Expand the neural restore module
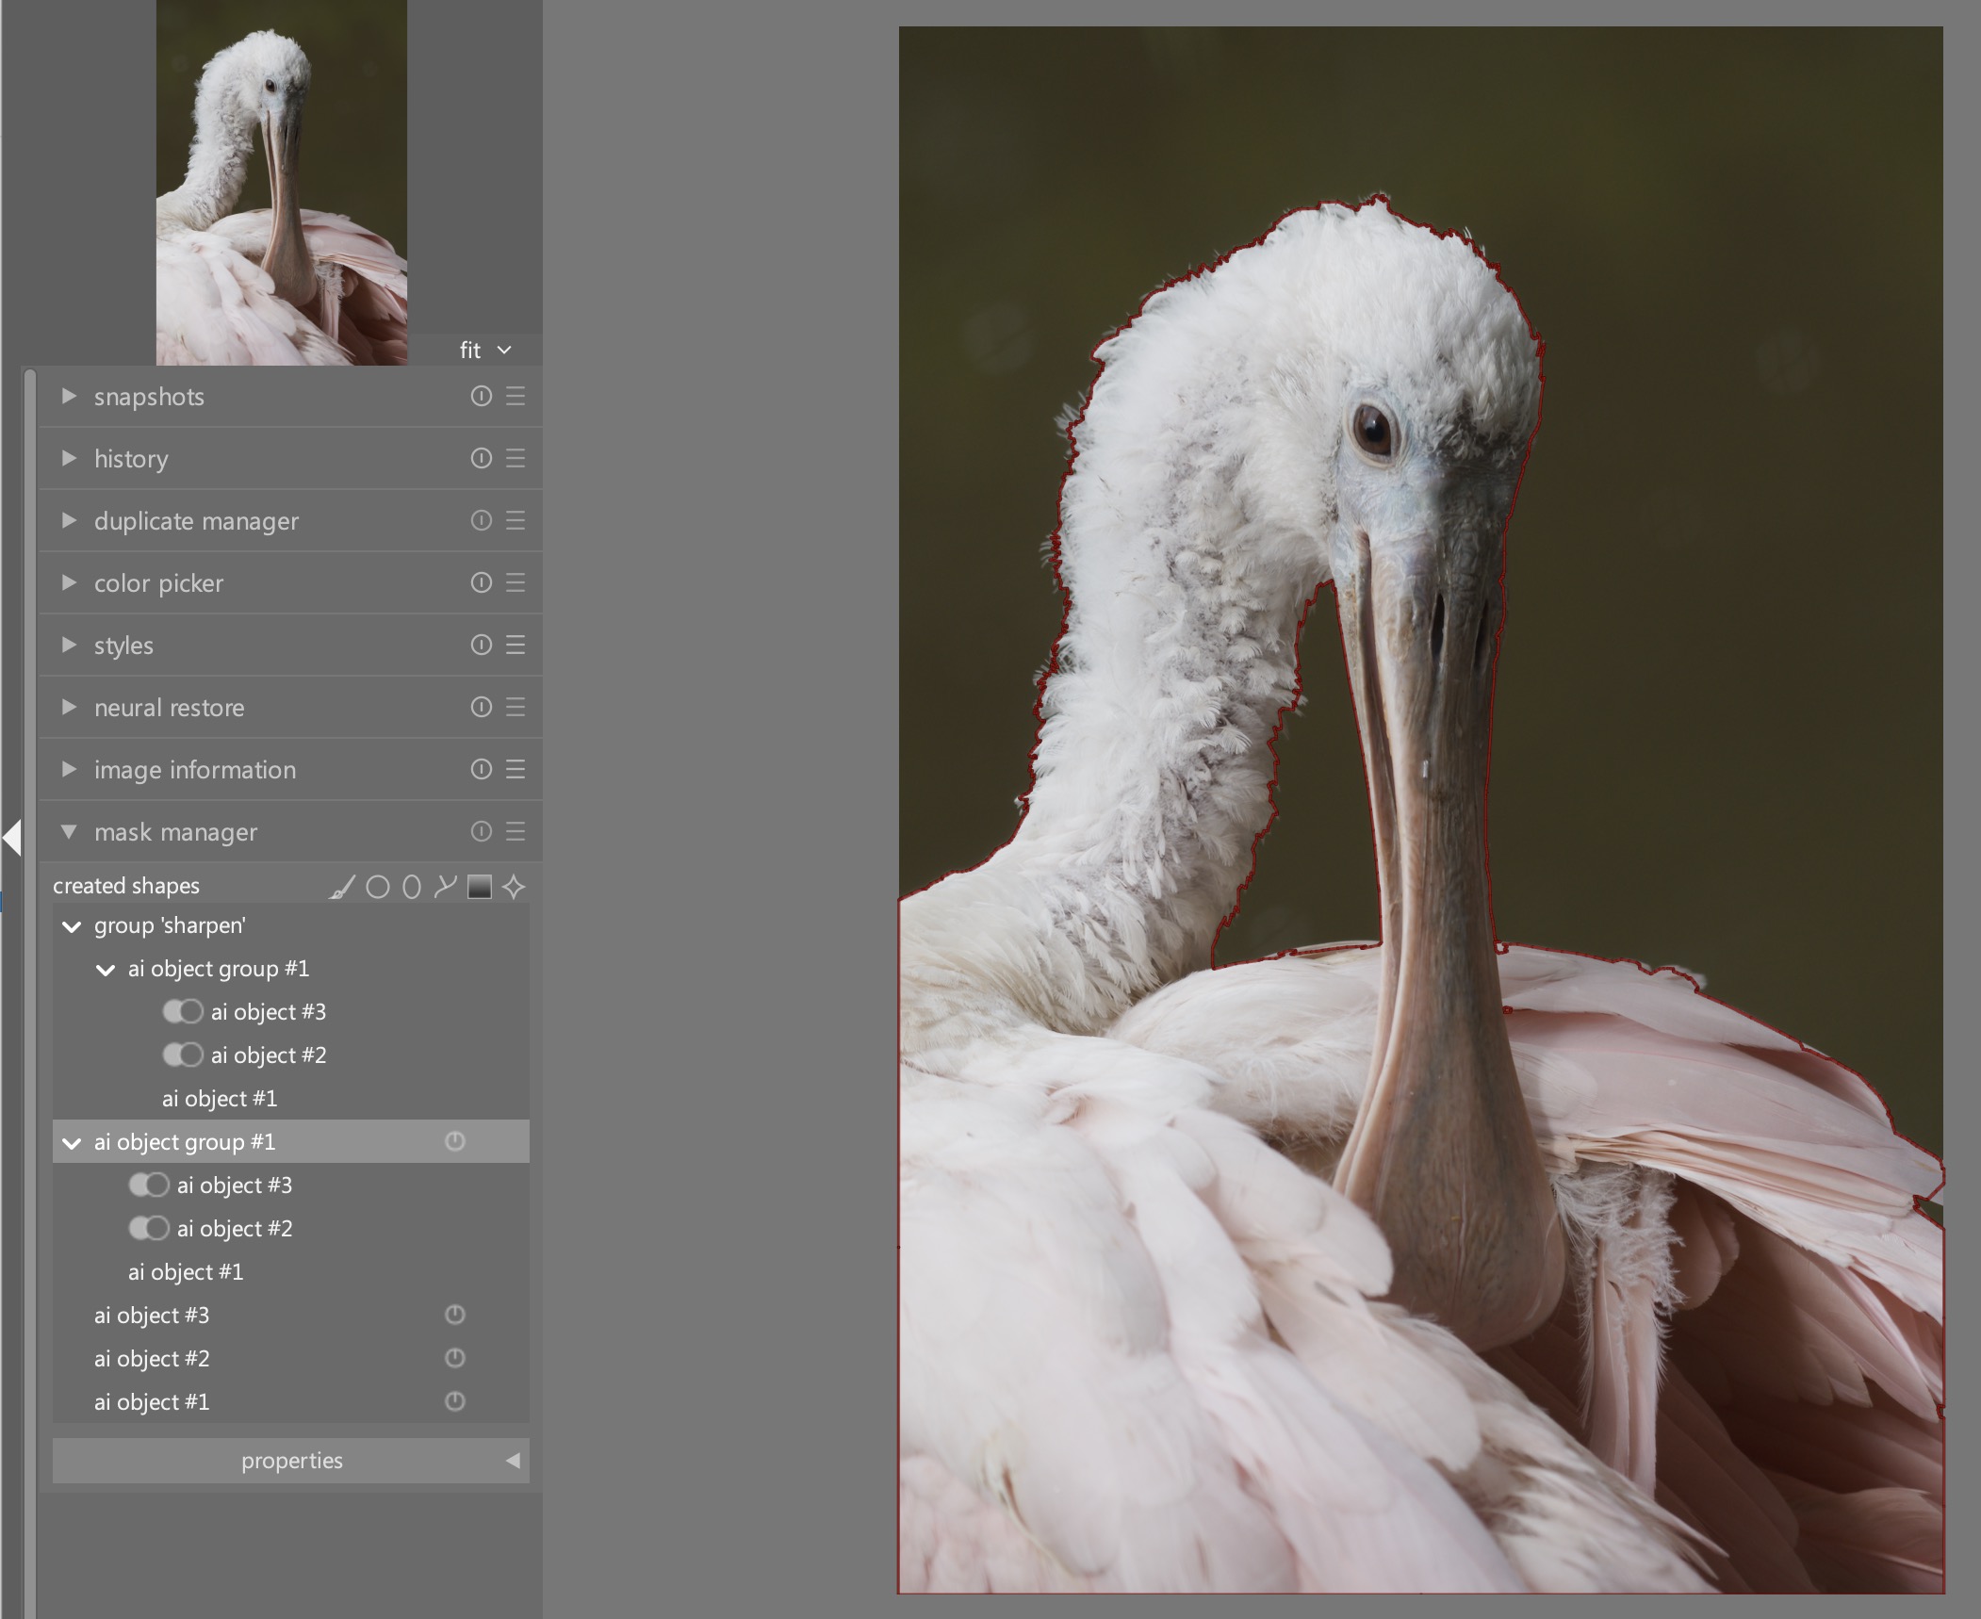1981x1619 pixels. 69,707
